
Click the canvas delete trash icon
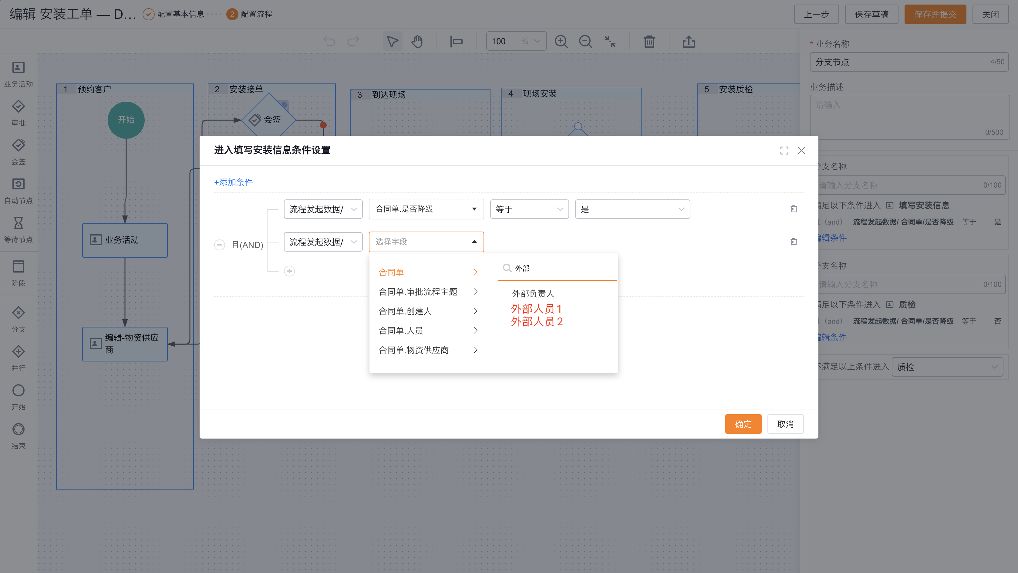tap(649, 41)
